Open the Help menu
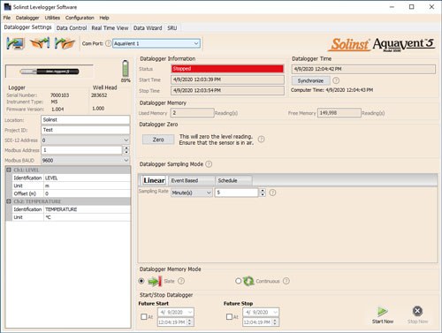The height and width of the screenshot is (333, 442). coord(104,18)
